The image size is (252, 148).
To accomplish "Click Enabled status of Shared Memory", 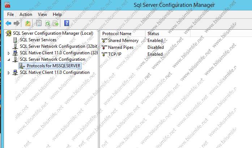I will click(x=155, y=41).
